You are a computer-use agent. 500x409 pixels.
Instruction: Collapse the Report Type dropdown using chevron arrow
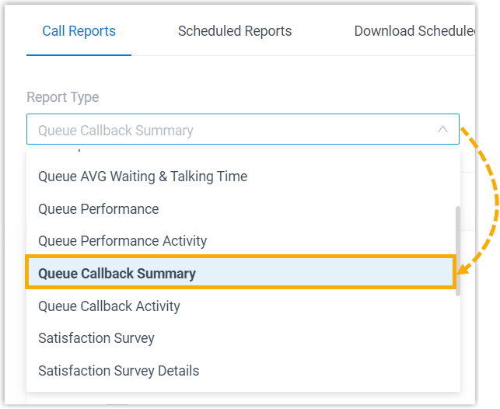click(442, 130)
